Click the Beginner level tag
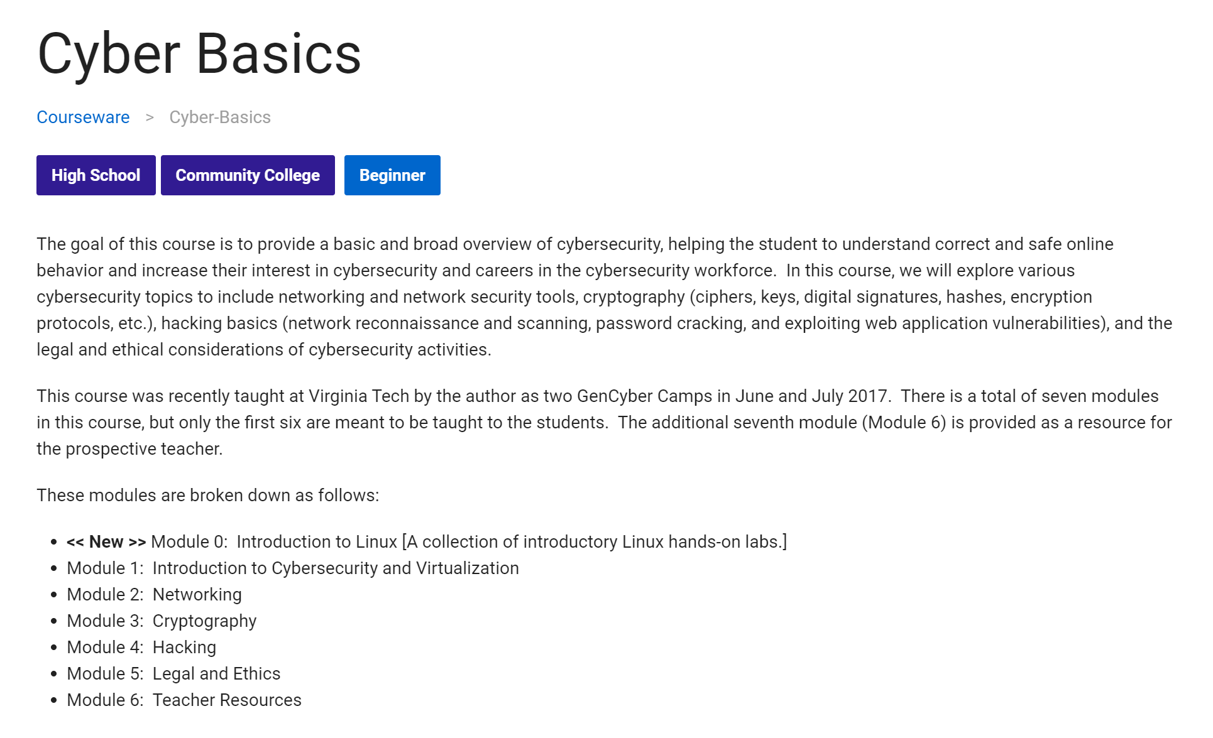 tap(392, 175)
